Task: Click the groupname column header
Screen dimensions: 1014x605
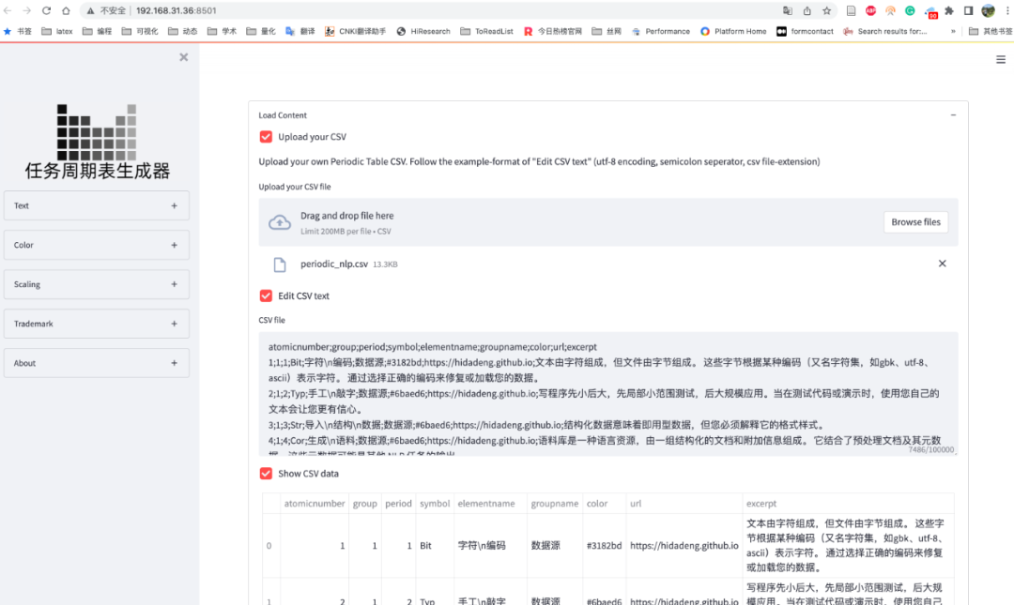Action: click(555, 504)
